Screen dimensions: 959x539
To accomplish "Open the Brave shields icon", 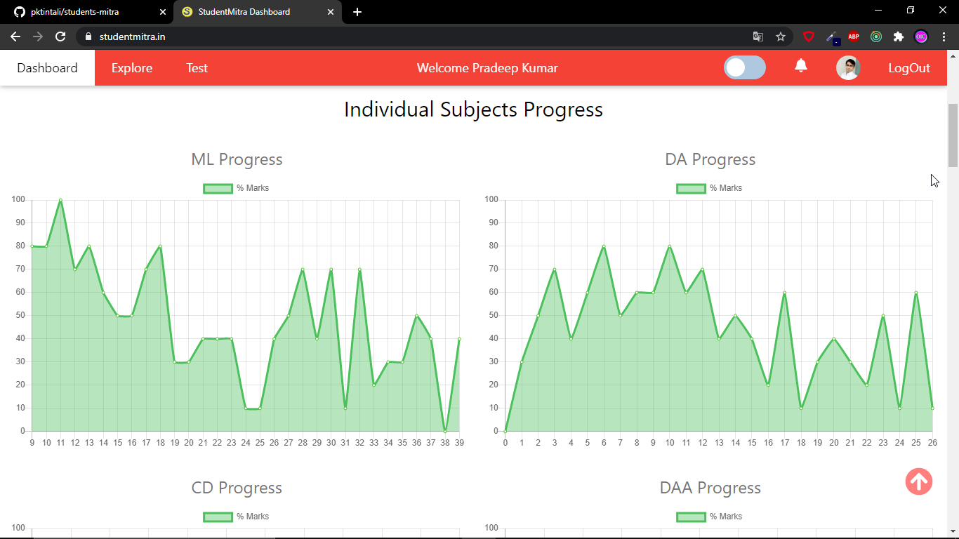I will click(809, 36).
